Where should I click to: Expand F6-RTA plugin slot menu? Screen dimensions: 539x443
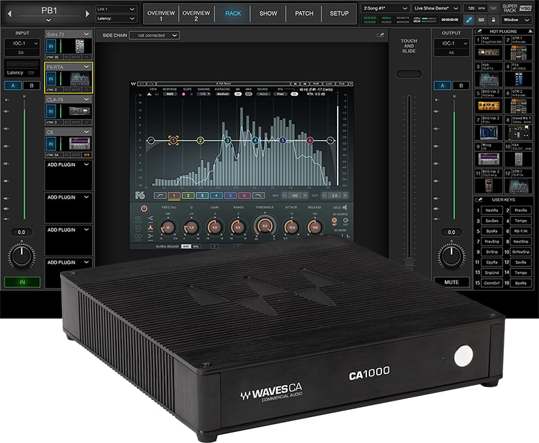point(86,66)
